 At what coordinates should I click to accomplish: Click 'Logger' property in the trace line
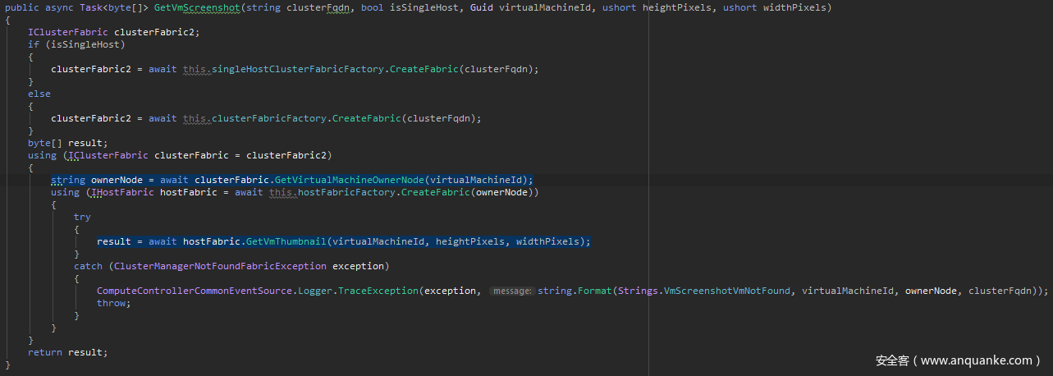tap(315, 291)
